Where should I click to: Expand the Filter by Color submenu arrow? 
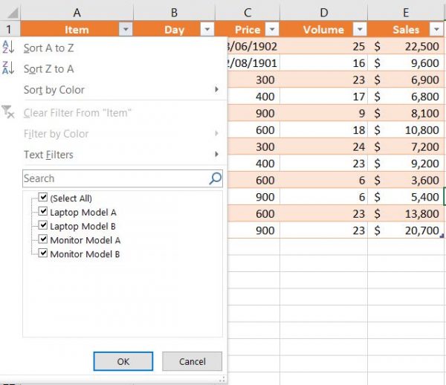pos(217,133)
